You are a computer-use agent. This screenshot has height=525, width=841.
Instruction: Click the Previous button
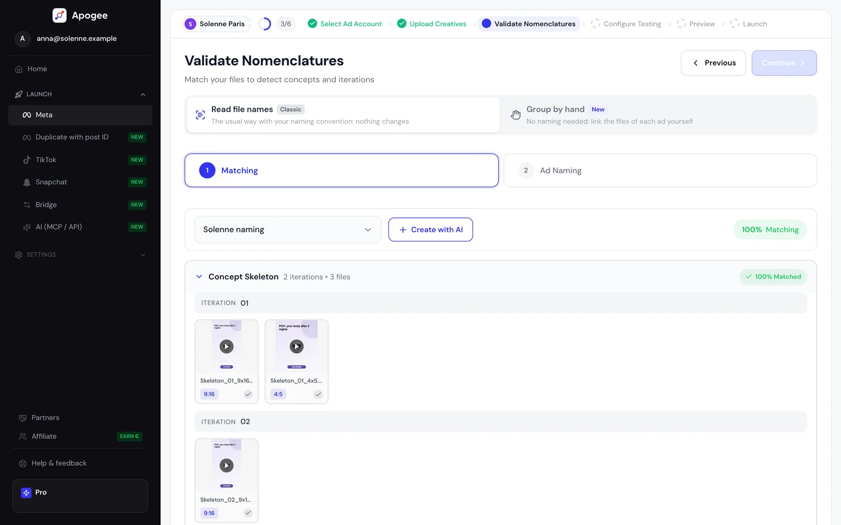pyautogui.click(x=713, y=63)
